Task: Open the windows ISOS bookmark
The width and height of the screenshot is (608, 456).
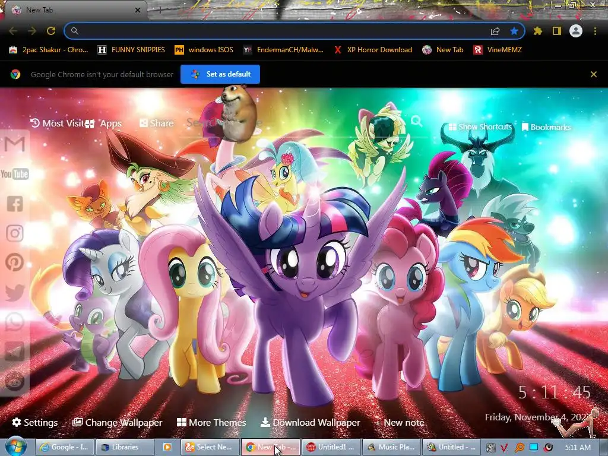Action: 204,50
